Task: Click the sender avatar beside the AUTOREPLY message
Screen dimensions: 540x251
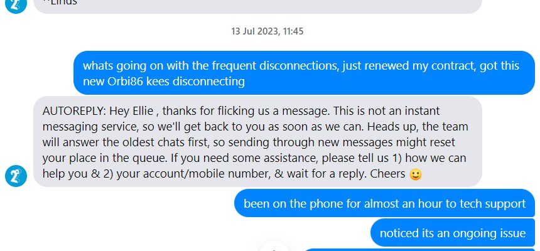Action: (16, 176)
